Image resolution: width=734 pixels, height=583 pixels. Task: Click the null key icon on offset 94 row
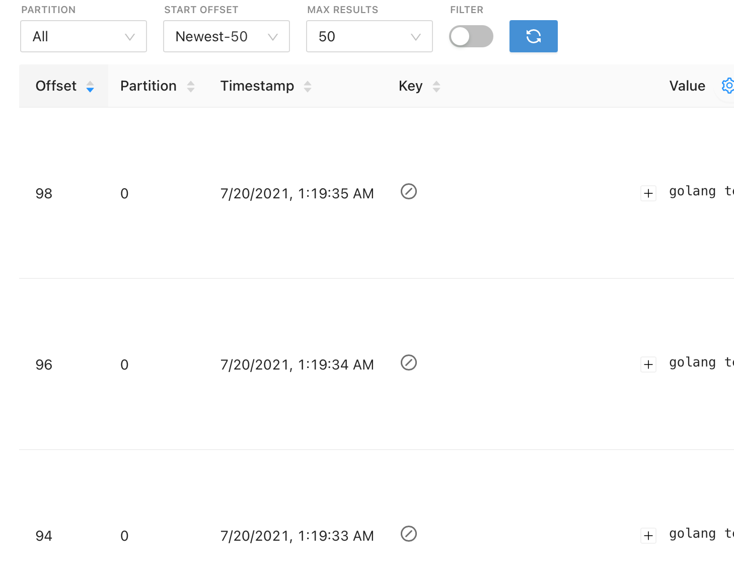409,534
